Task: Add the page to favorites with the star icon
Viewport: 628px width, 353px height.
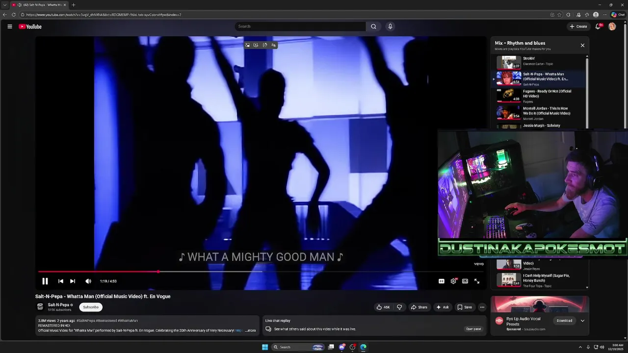Action: pos(559,15)
